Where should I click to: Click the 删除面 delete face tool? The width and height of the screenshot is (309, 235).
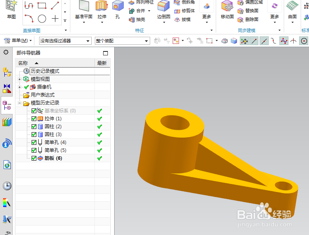[x=248, y=19]
